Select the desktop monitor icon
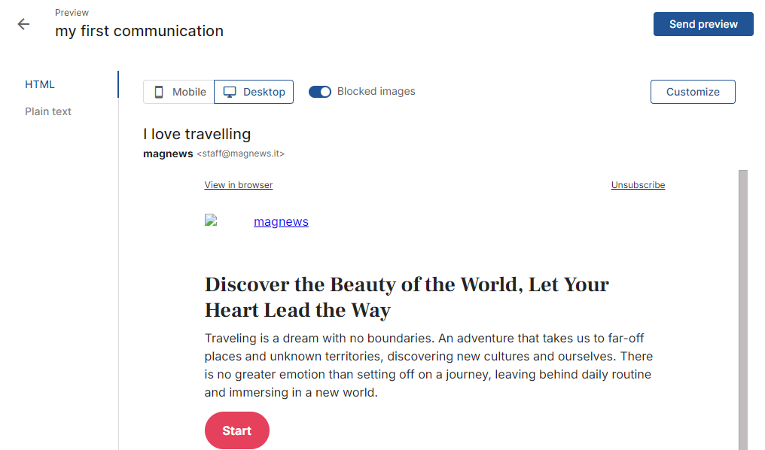 point(230,92)
